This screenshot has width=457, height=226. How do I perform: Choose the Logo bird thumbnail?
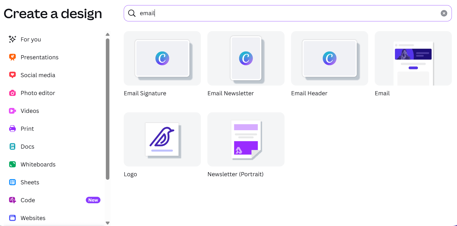[x=162, y=139]
